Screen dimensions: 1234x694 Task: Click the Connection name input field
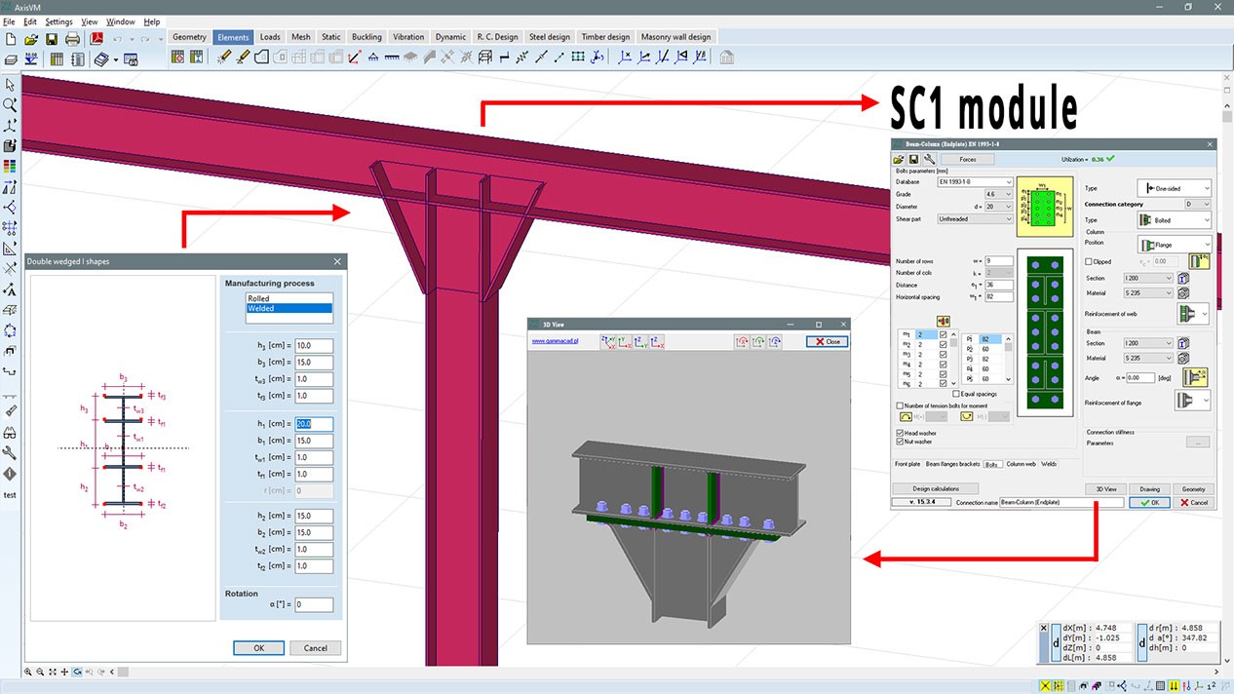click(1061, 502)
